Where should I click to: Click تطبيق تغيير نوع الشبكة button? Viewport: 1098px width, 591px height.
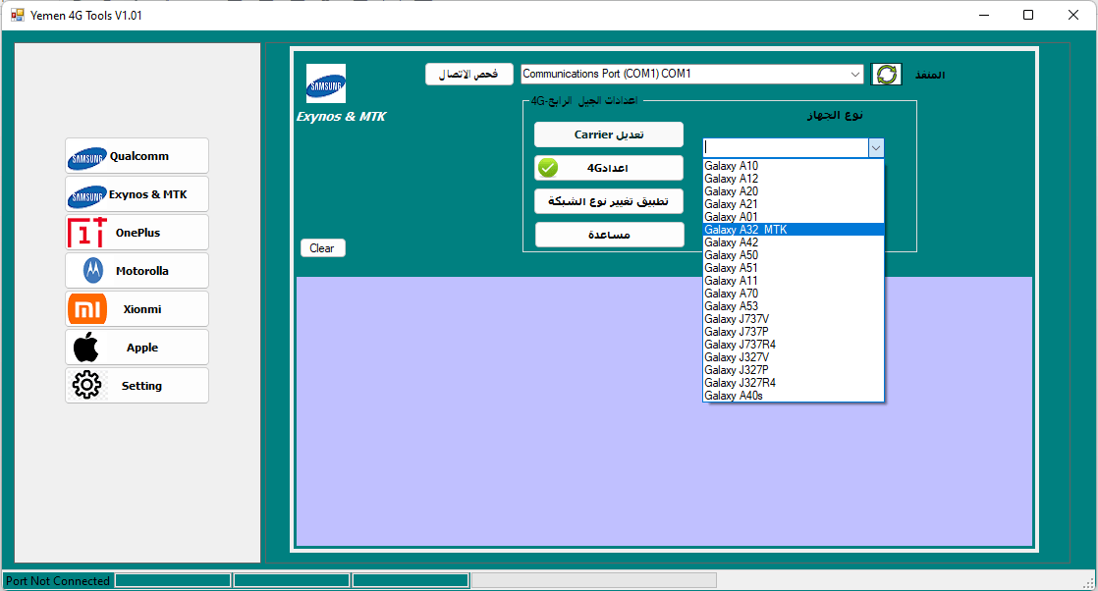click(x=609, y=201)
